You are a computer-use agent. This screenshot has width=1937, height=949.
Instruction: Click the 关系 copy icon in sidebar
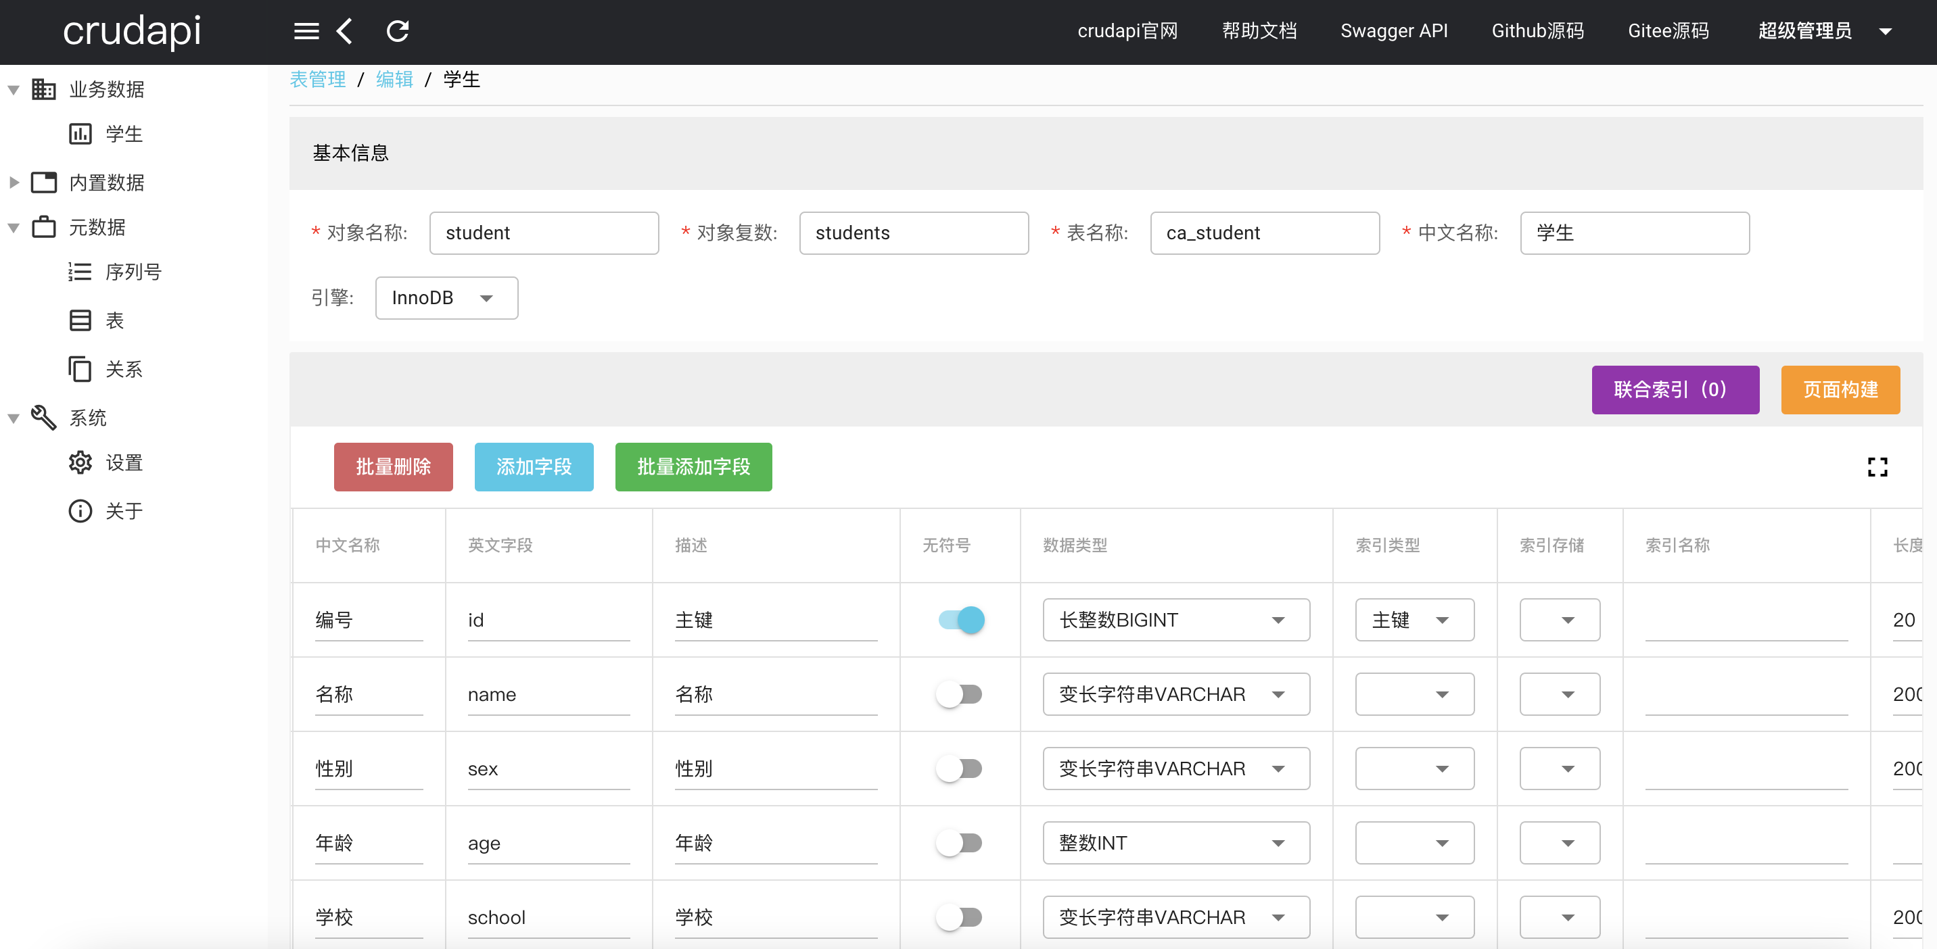coord(80,369)
